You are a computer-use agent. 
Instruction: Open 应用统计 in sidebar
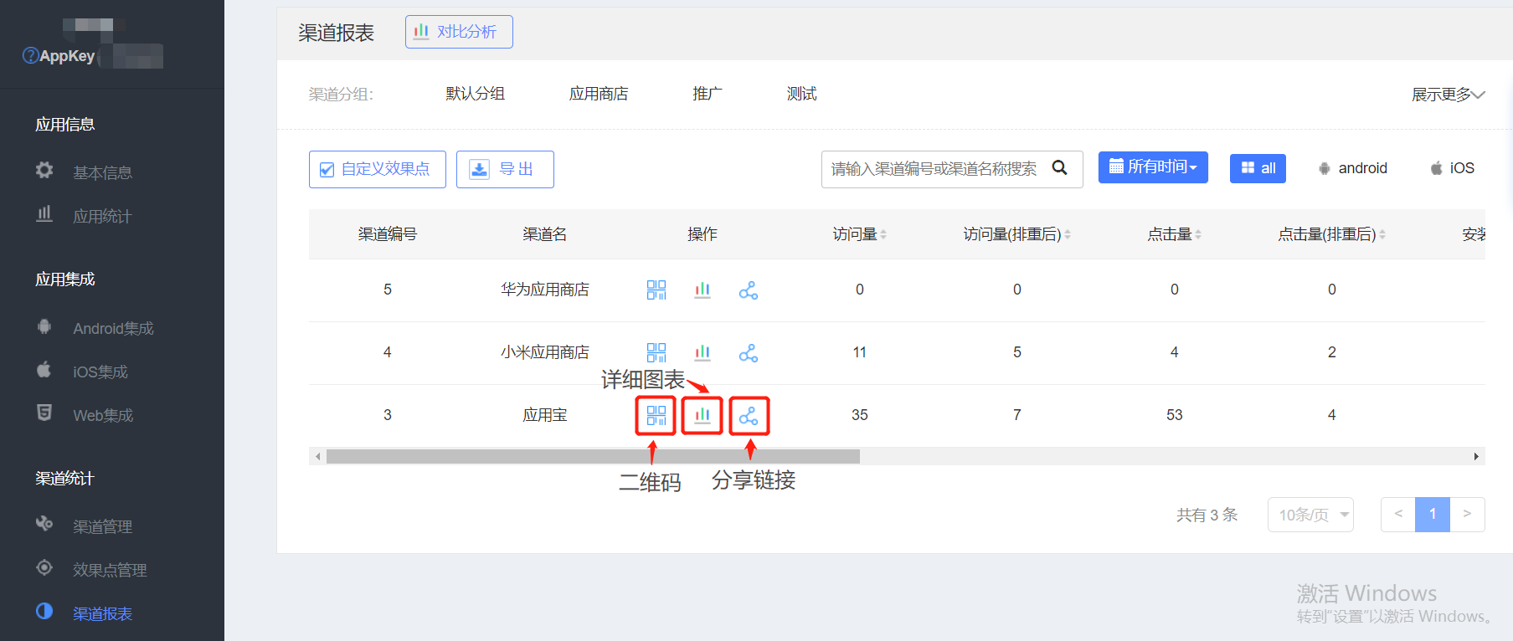coord(102,216)
